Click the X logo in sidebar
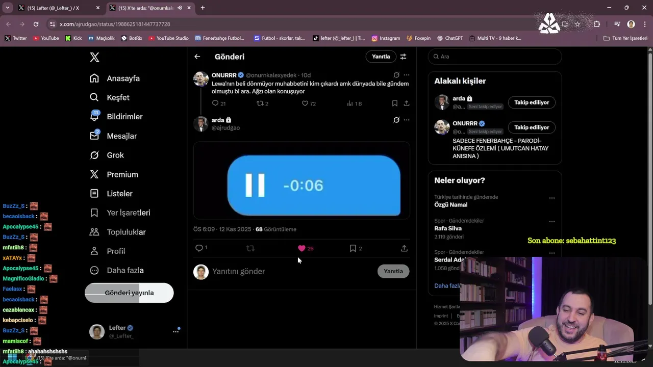This screenshot has height=367, width=653. coord(94,57)
